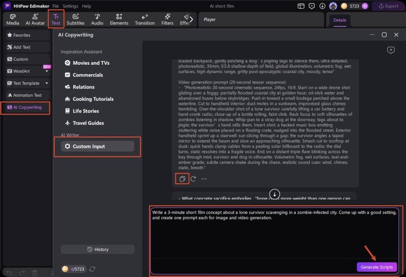Open the History button
The height and width of the screenshot is (277, 406).
click(x=97, y=249)
